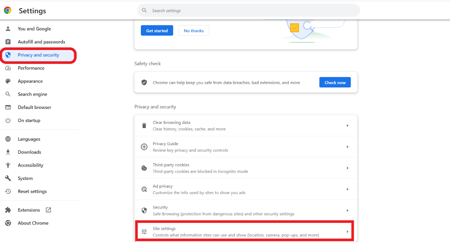Screen dimensions: 450x242
Task: Click the Get started button
Action: 157,30
